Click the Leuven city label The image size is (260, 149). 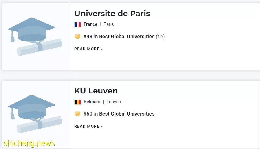(x=114, y=102)
